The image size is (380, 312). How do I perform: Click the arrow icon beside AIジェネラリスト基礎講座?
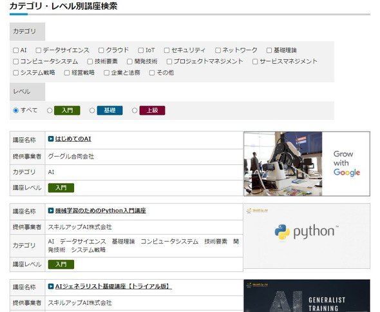[x=51, y=286]
